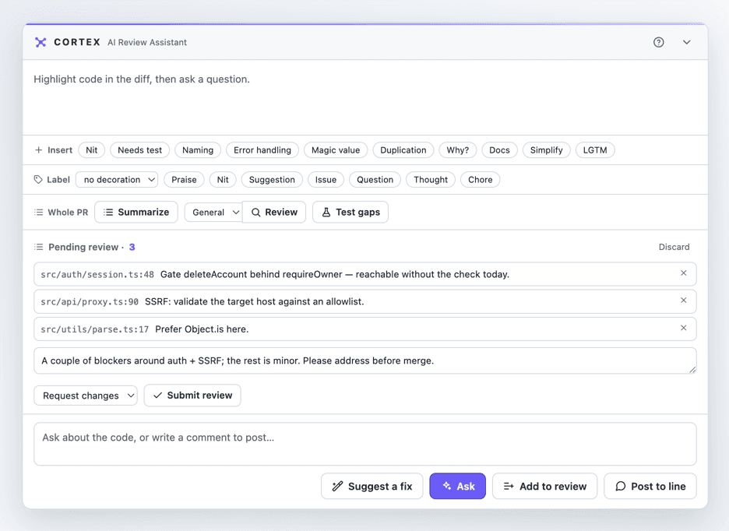Open the help question-mark icon
This screenshot has width=729, height=531.
658,42
